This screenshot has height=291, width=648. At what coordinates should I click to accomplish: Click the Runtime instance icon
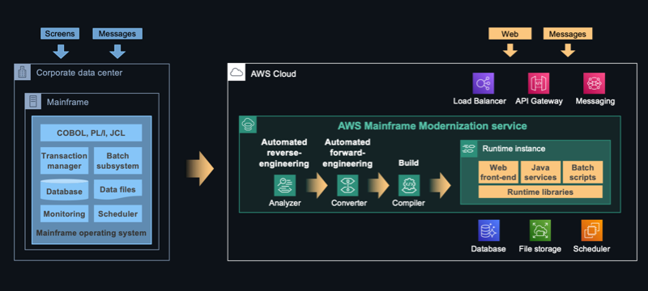(469, 149)
